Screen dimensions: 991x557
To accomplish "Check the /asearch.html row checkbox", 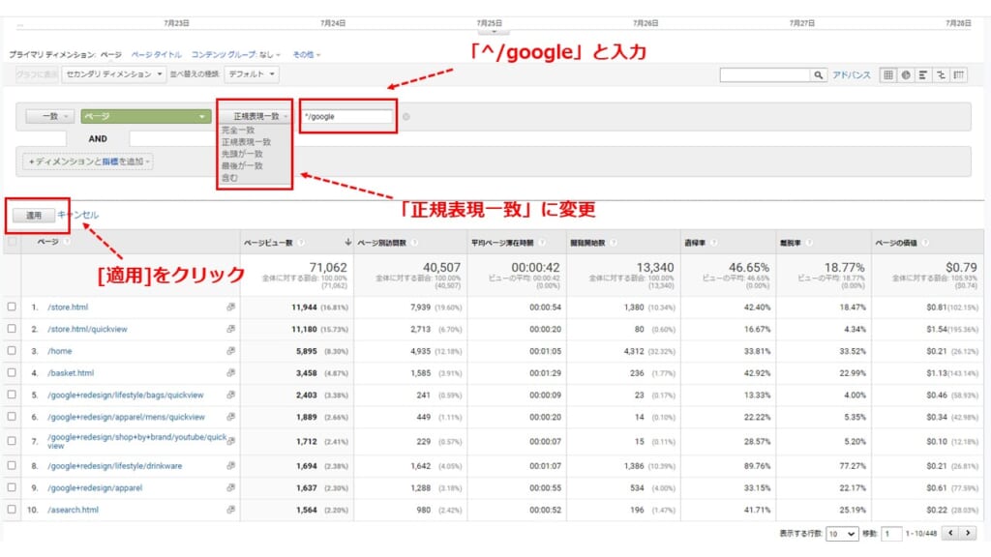I will (12, 509).
